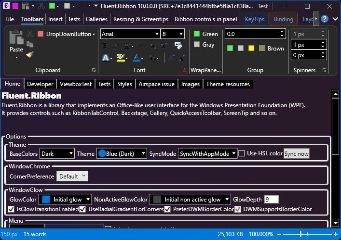Uncheck UseRadialGradientForCorners

[82, 209]
